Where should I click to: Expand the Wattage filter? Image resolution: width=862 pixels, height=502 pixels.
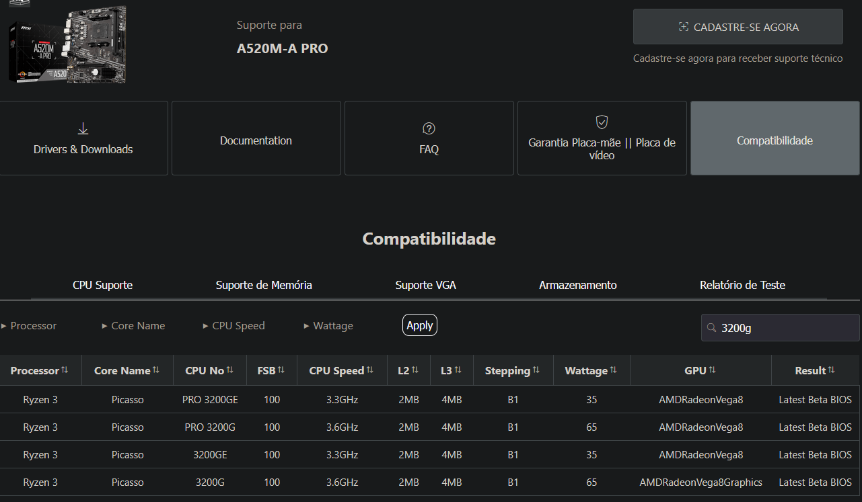[x=328, y=326]
